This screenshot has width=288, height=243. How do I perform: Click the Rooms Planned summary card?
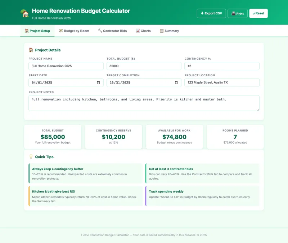click(235, 136)
